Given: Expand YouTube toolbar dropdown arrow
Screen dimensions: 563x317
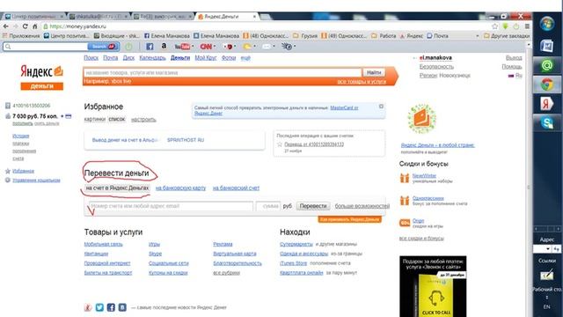Looking at the screenshot, I should (x=193, y=47).
